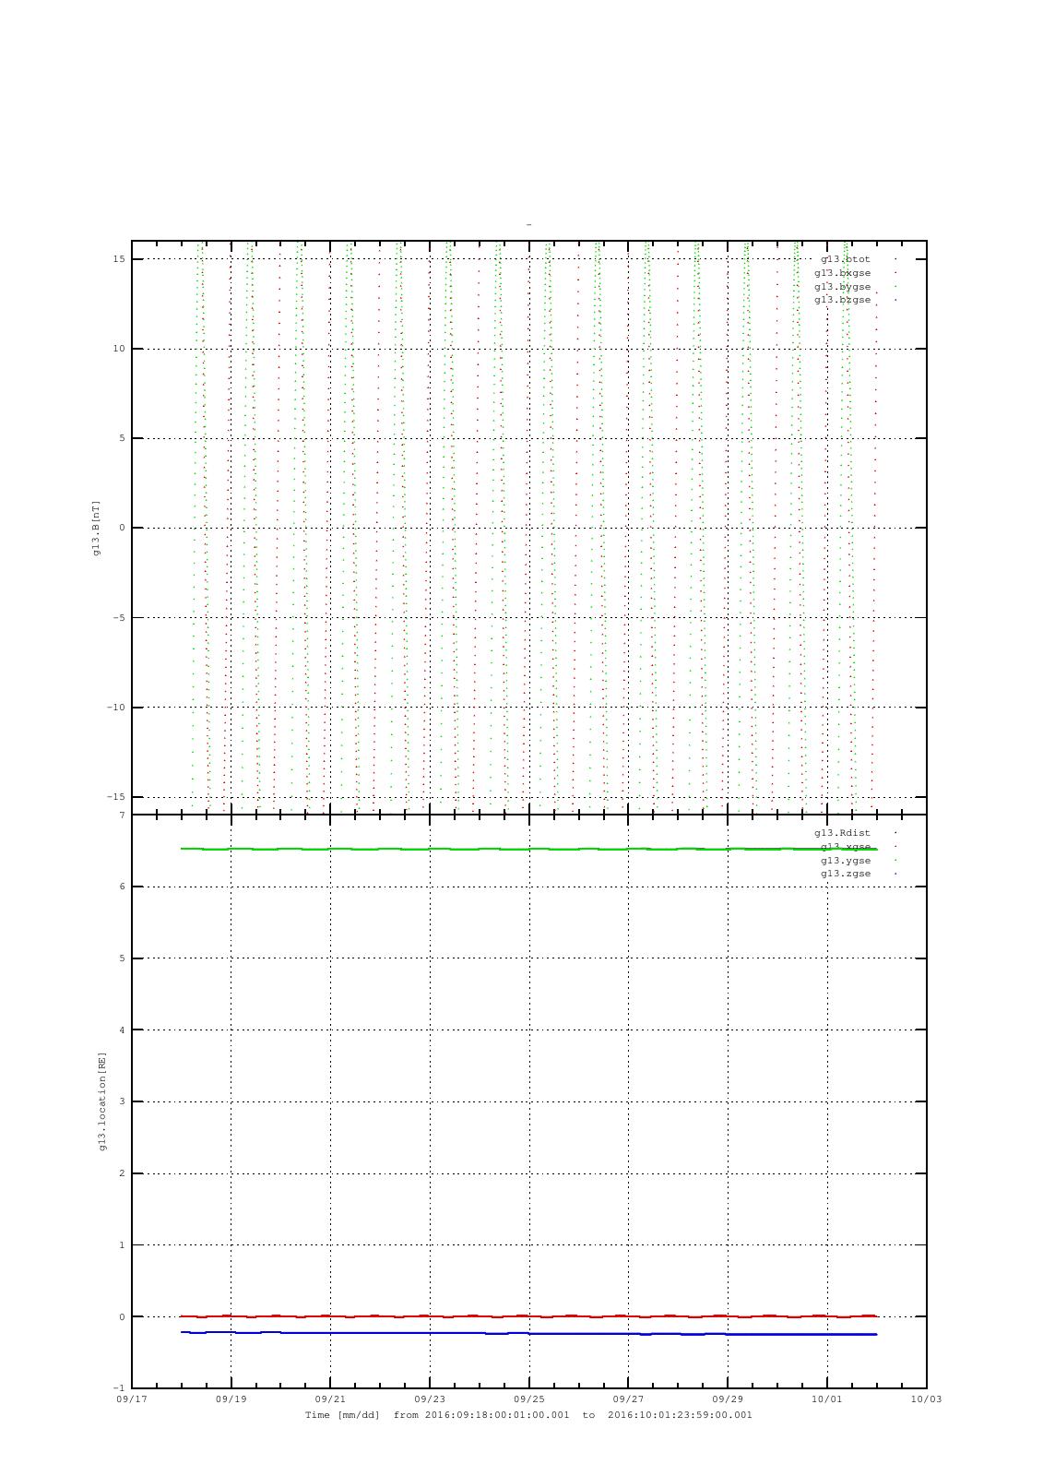Click the 09/27 date tick label
1043x1476 pixels.
(628, 1399)
